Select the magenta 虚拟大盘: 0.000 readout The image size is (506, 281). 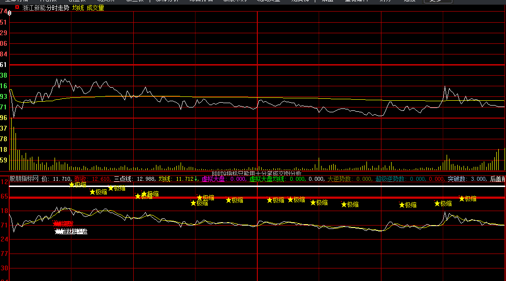pos(224,179)
